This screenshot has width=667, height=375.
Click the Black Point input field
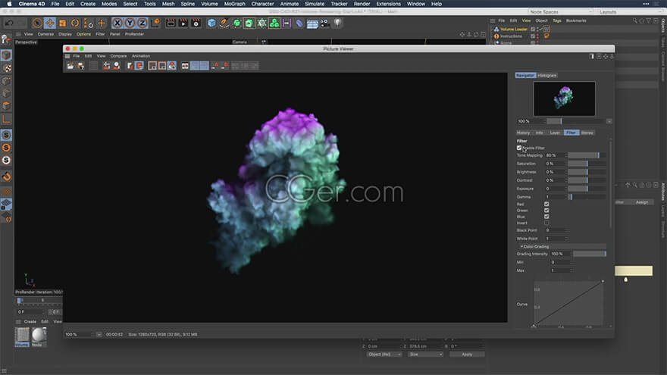tap(555, 230)
